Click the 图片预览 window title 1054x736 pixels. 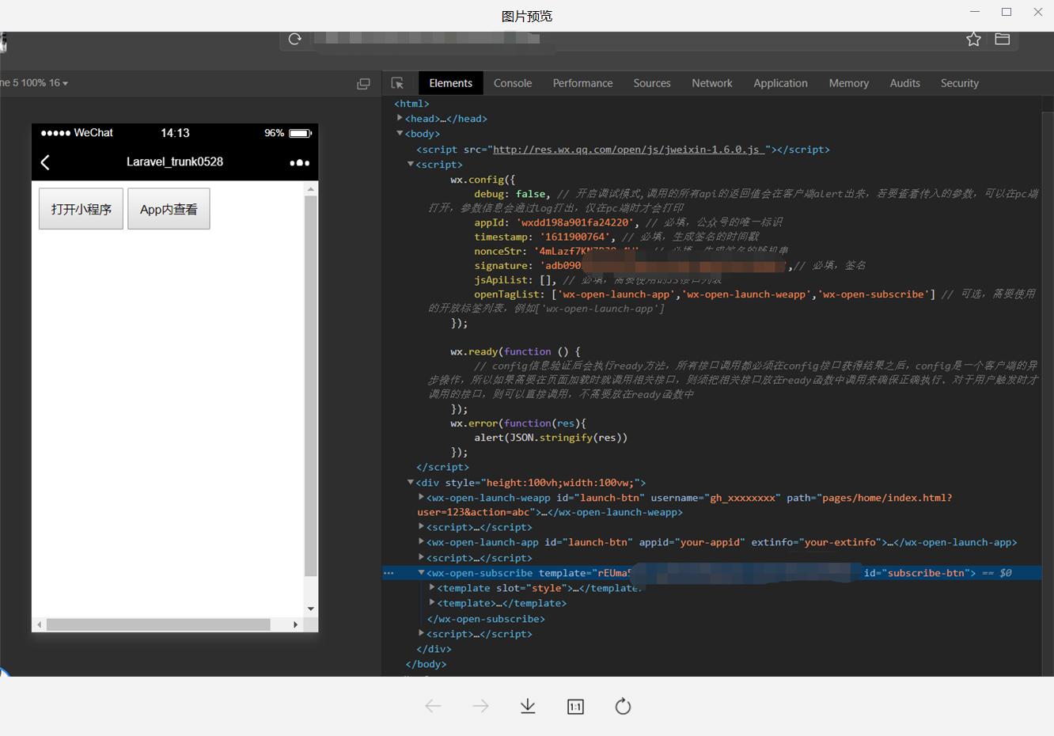coord(527,16)
